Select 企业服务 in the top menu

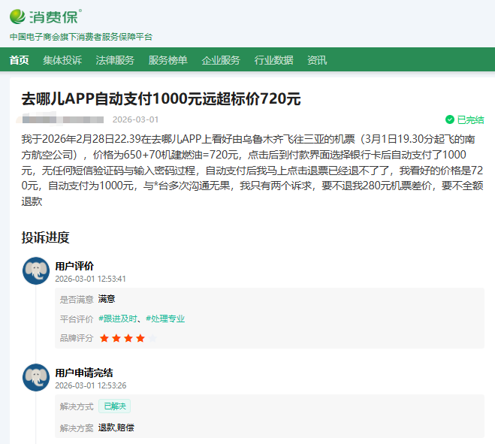coord(221,60)
